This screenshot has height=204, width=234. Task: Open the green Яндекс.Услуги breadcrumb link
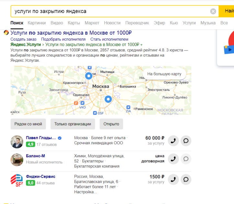(26, 45)
